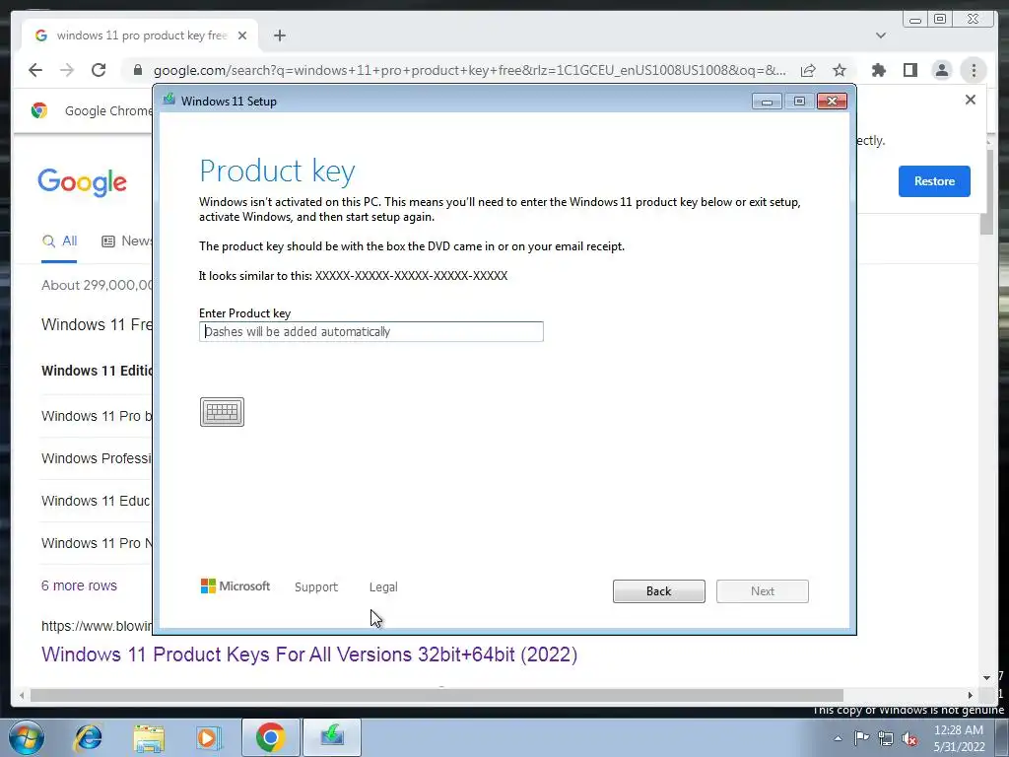1009x757 pixels.
Task: Click Chrome's forward navigation arrow
Action: pyautogui.click(x=67, y=70)
